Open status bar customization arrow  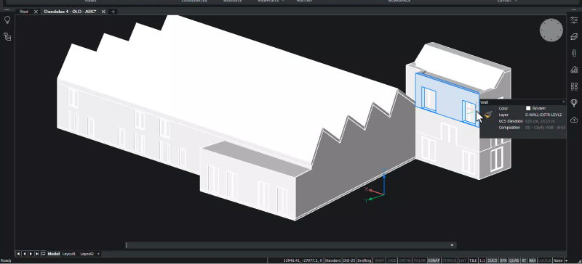click(x=567, y=260)
